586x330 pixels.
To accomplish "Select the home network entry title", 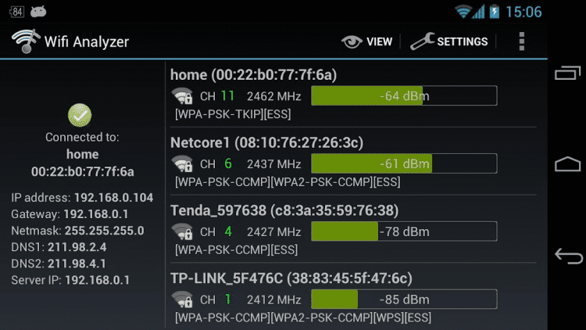I will pos(253,75).
